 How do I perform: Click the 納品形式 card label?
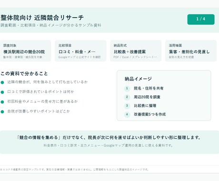point(120,45)
